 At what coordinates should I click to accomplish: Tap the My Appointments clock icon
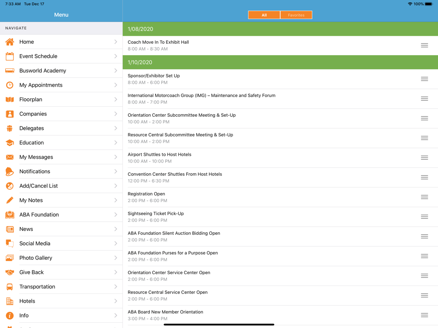click(10, 85)
